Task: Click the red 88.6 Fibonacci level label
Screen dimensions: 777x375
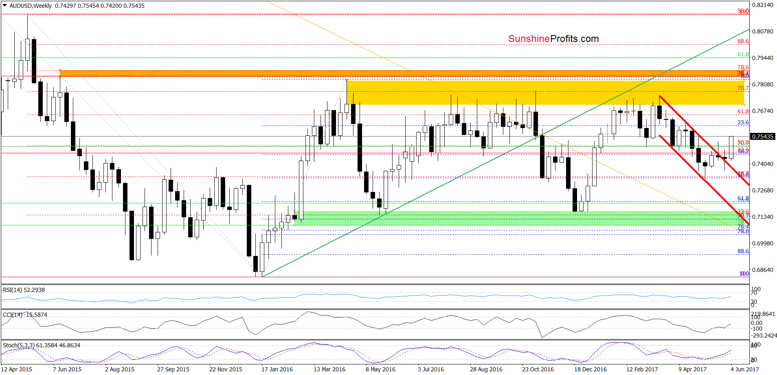Action: pos(743,41)
